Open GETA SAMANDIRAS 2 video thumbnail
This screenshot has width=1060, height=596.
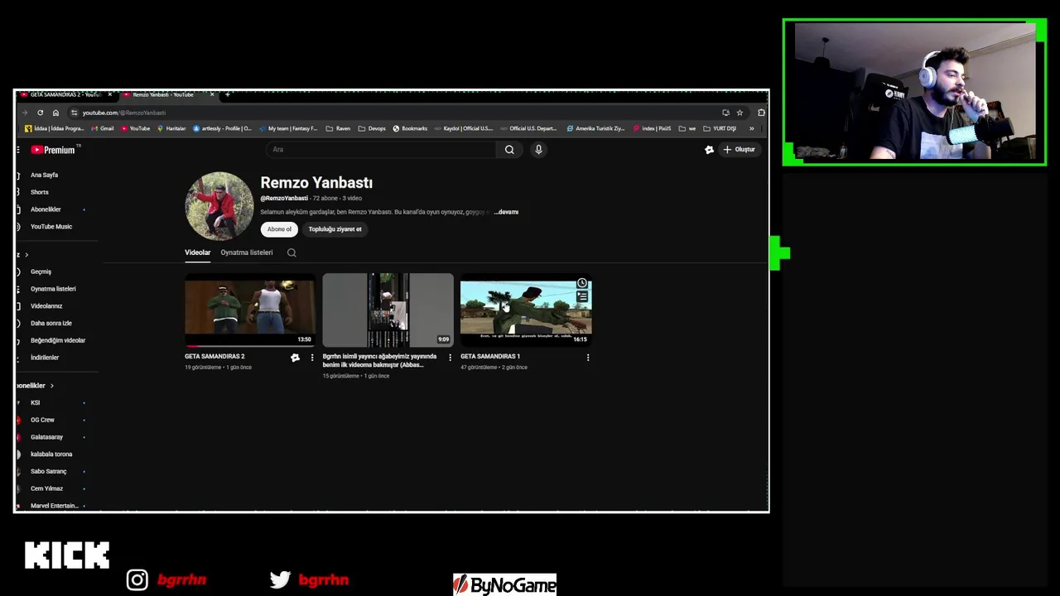[250, 310]
